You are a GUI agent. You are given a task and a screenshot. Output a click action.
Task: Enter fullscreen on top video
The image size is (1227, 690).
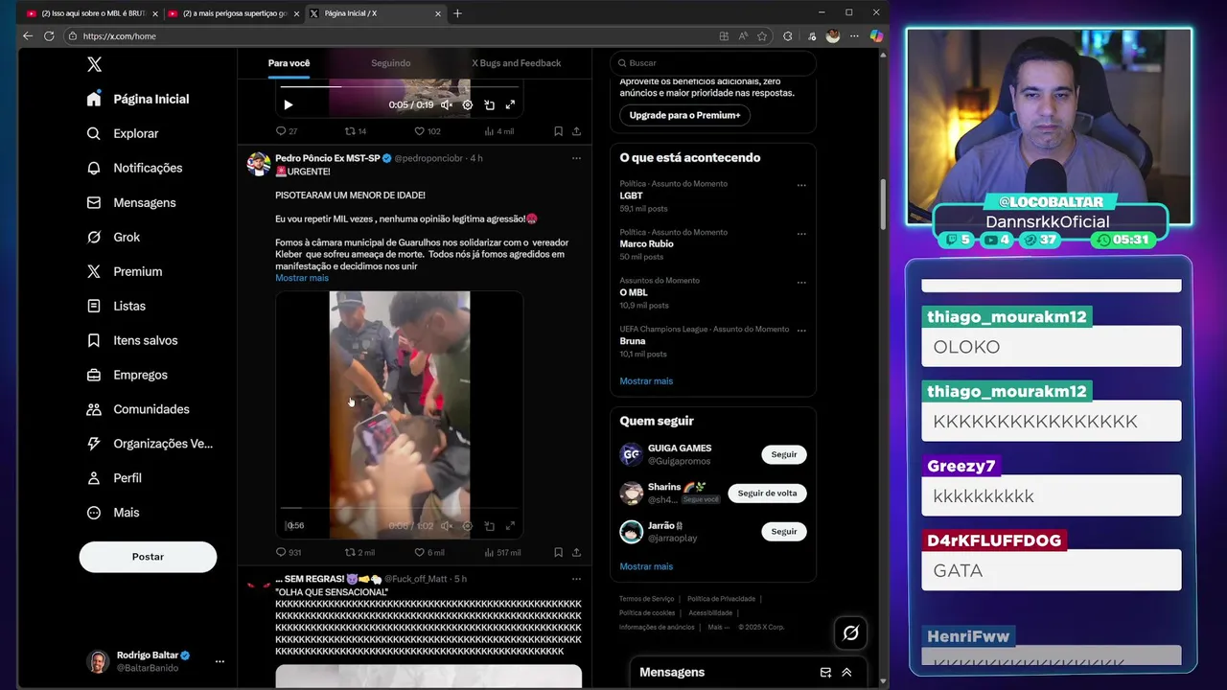point(510,104)
